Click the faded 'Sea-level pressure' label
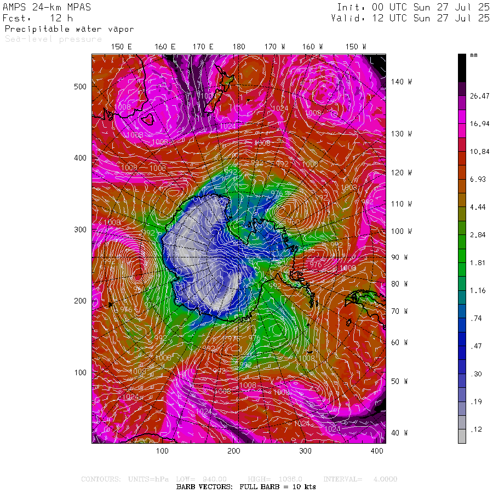The width and height of the screenshot is (493, 493). [x=54, y=39]
